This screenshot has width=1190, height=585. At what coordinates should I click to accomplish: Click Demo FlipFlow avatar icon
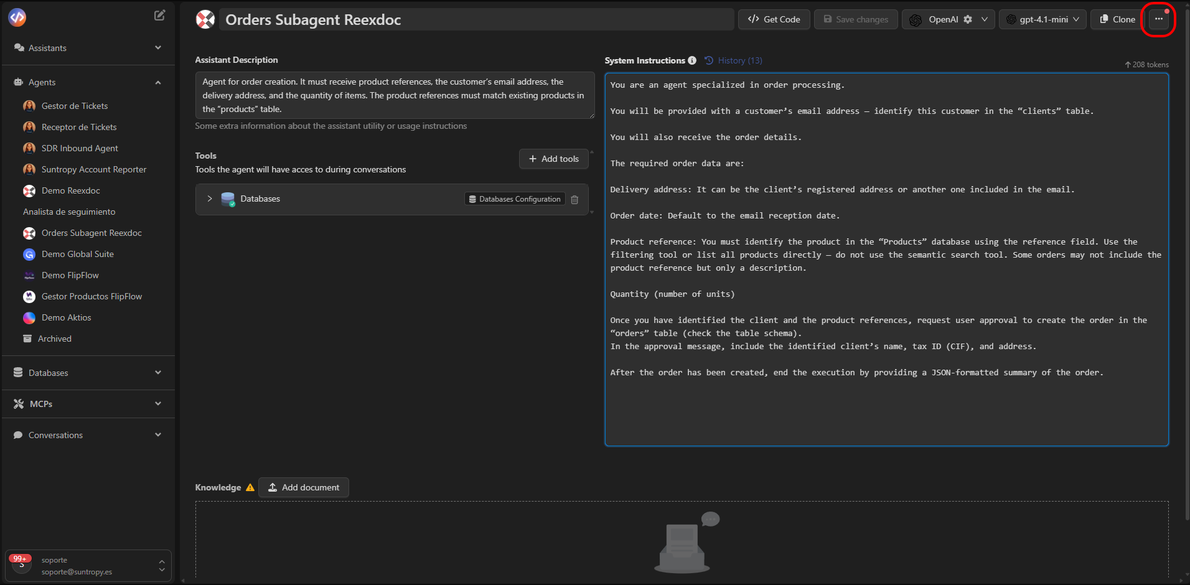pyautogui.click(x=29, y=275)
